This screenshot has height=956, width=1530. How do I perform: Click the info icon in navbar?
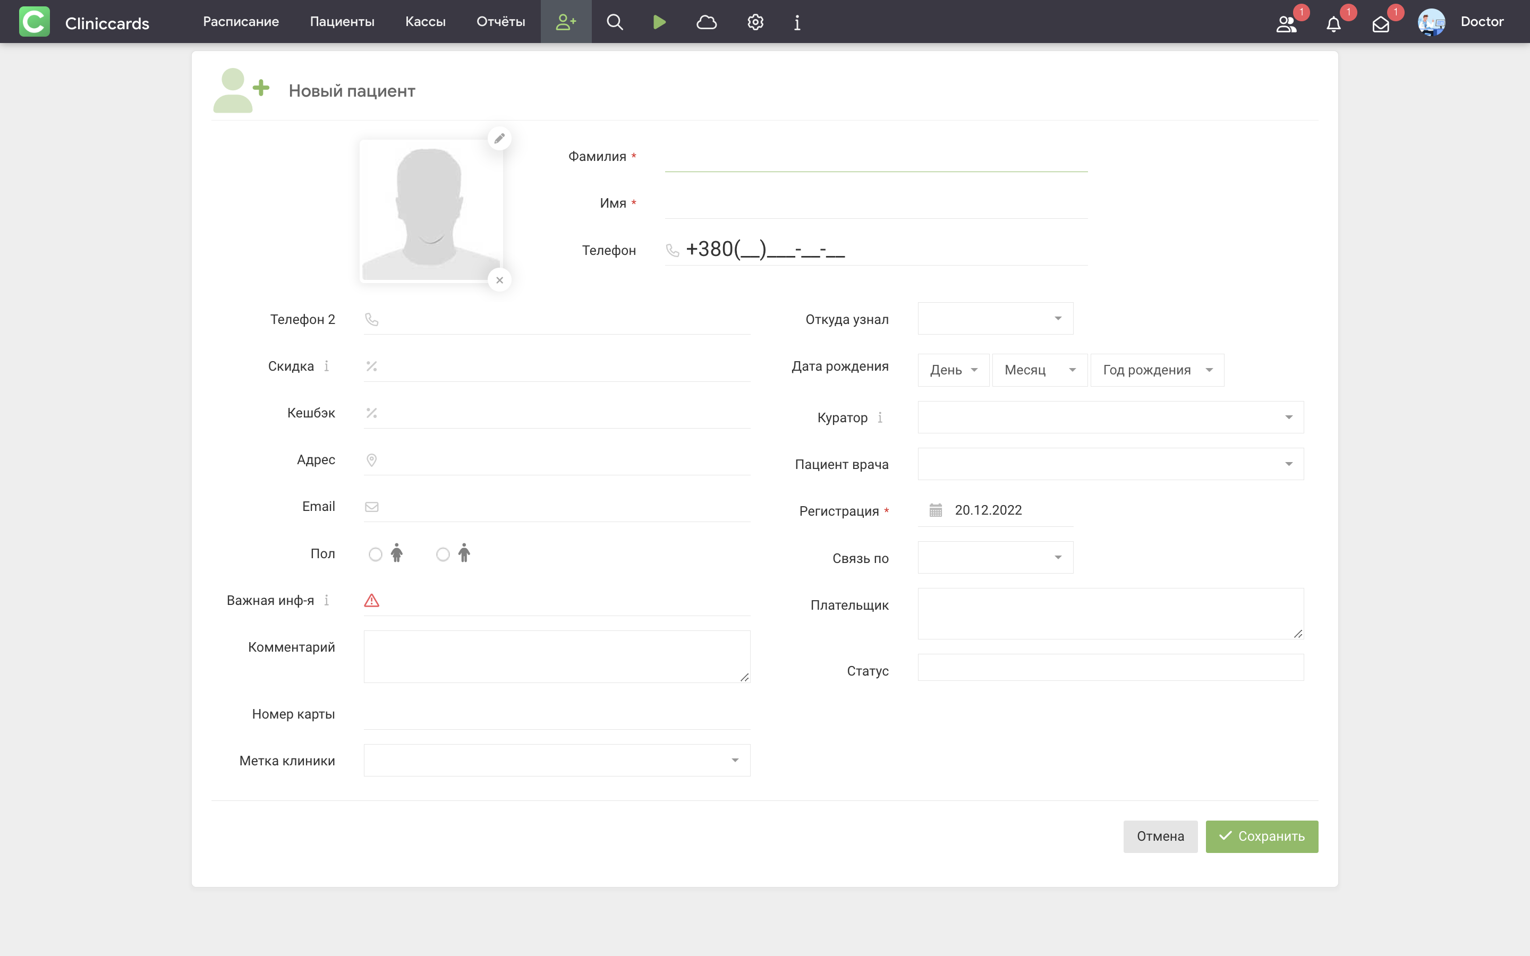(x=797, y=22)
